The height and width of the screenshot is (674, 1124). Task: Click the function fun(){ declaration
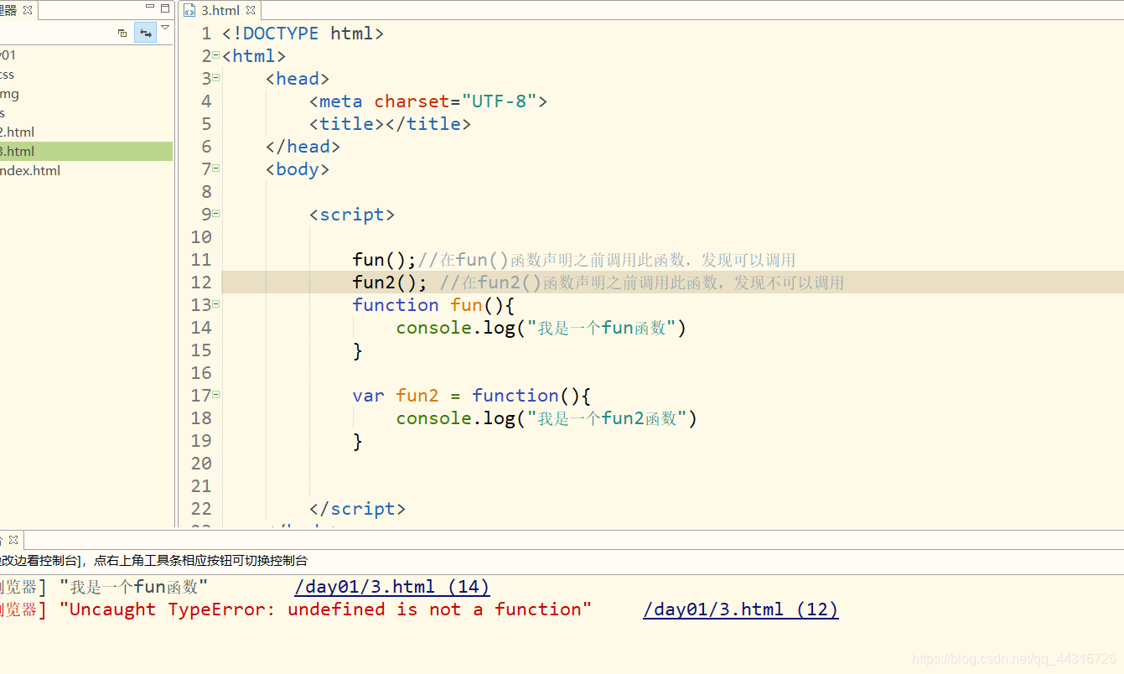click(433, 305)
